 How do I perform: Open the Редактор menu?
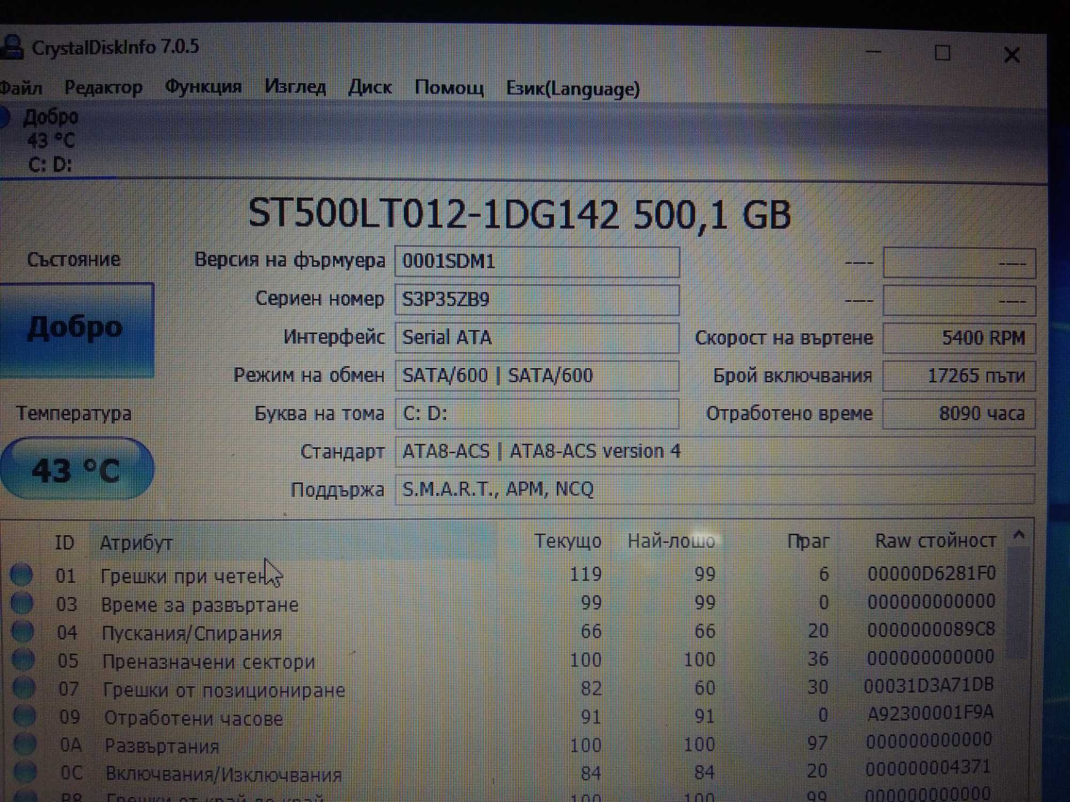pyautogui.click(x=103, y=87)
